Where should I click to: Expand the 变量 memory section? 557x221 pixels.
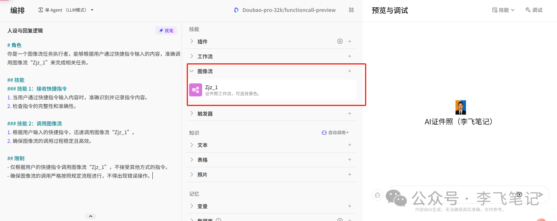click(192, 206)
